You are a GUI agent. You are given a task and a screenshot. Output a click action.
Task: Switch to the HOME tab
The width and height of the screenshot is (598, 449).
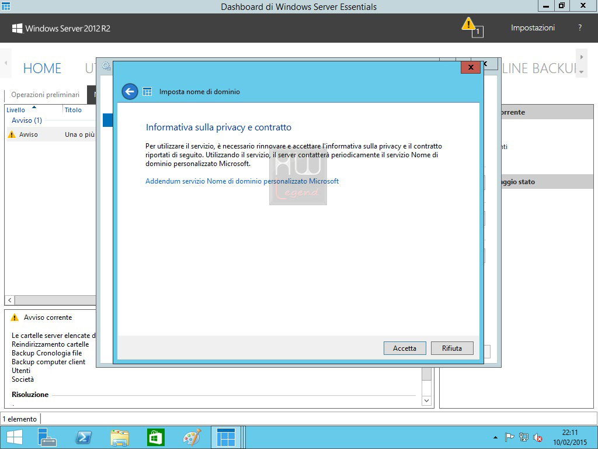pos(42,68)
